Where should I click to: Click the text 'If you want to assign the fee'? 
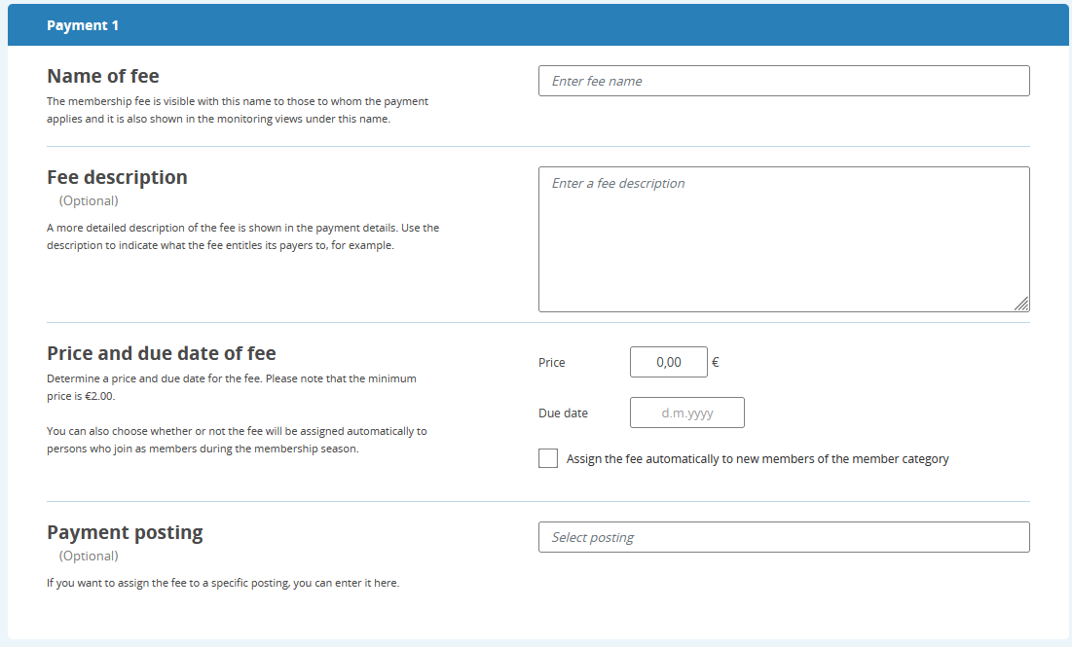point(223,583)
